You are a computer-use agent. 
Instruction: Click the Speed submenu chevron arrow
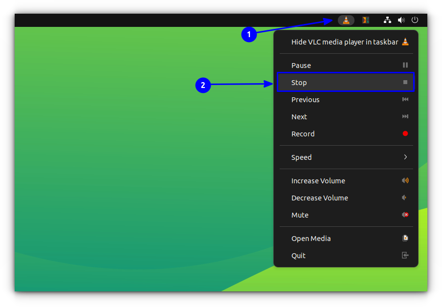pos(405,157)
